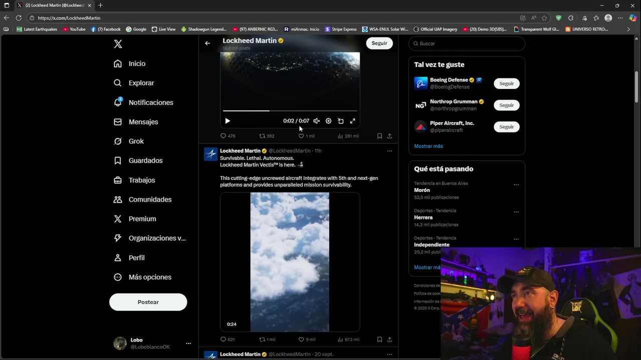
Task: Open Latest Earthquakes bookmark
Action: (37, 29)
